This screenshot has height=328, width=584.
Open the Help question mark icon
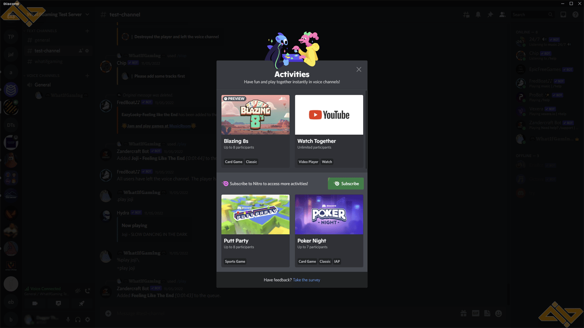pyautogui.click(x=574, y=15)
